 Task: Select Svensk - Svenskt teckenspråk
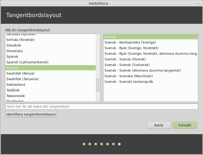151,82
